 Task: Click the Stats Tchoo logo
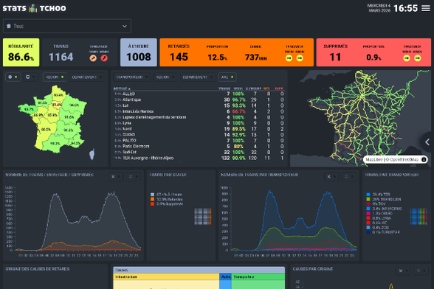click(34, 8)
